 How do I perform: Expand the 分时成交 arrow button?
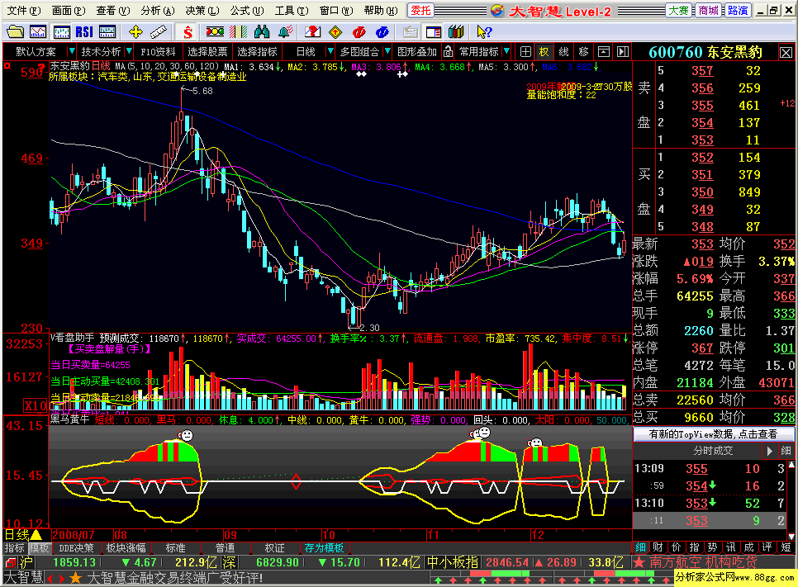(x=770, y=451)
